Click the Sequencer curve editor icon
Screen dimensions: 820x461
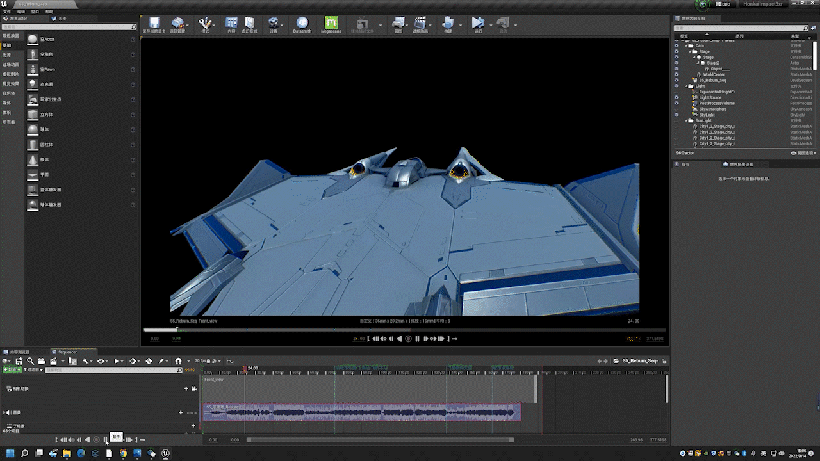230,361
